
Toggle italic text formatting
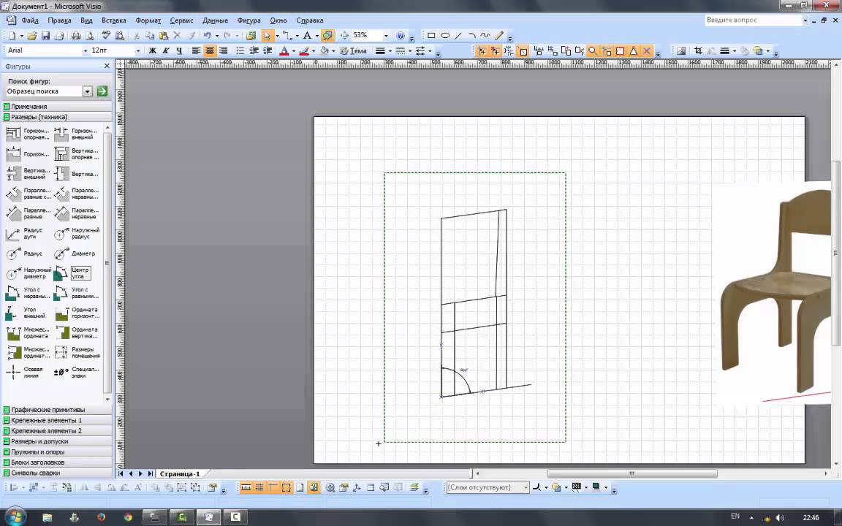165,50
